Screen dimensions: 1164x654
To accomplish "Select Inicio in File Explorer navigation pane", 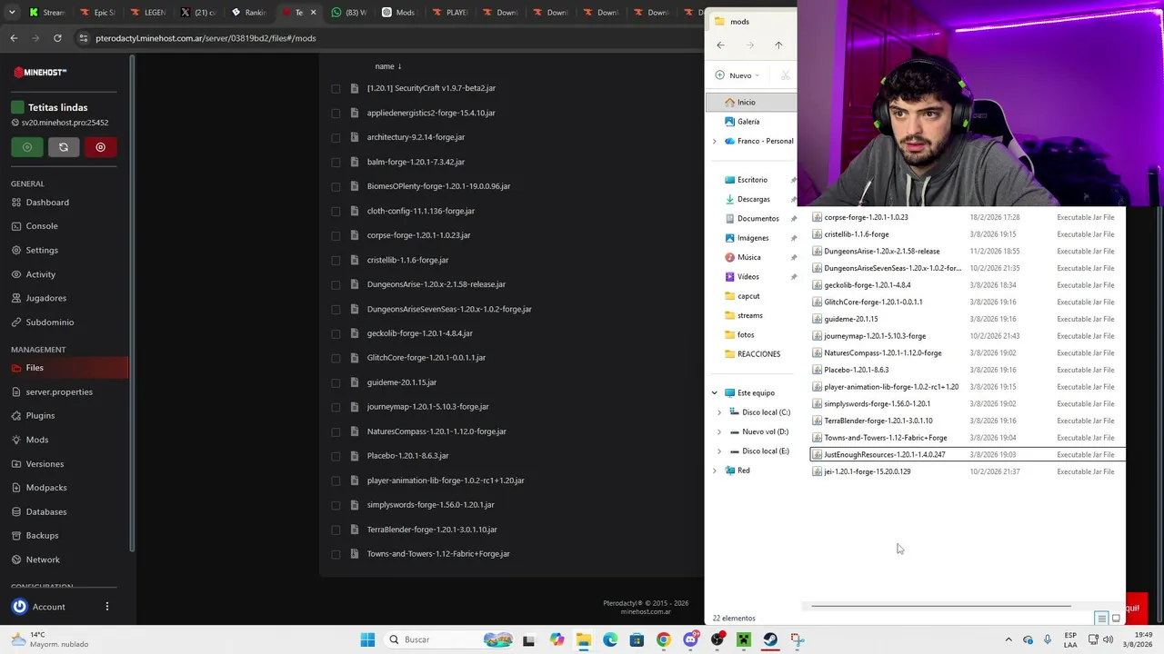I will pyautogui.click(x=751, y=103).
